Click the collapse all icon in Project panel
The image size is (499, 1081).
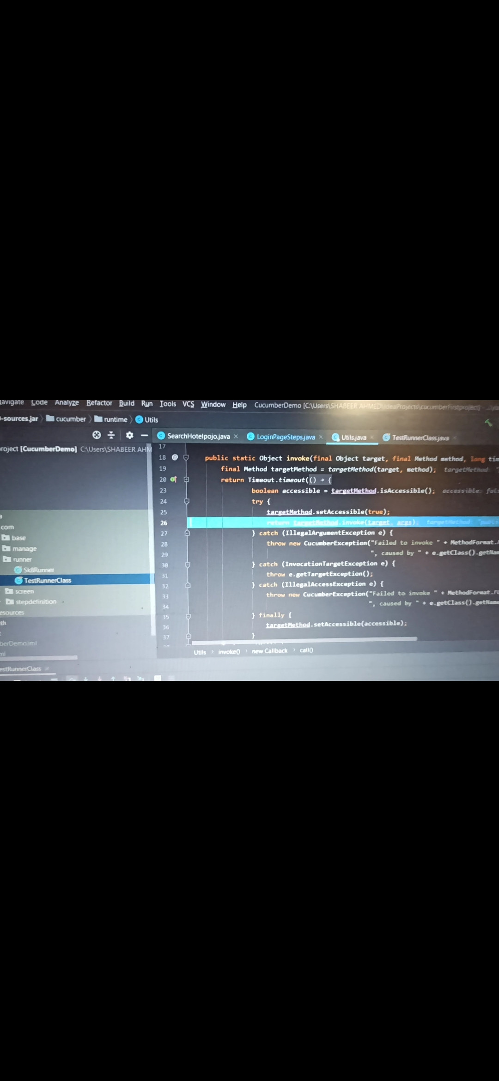pos(111,435)
